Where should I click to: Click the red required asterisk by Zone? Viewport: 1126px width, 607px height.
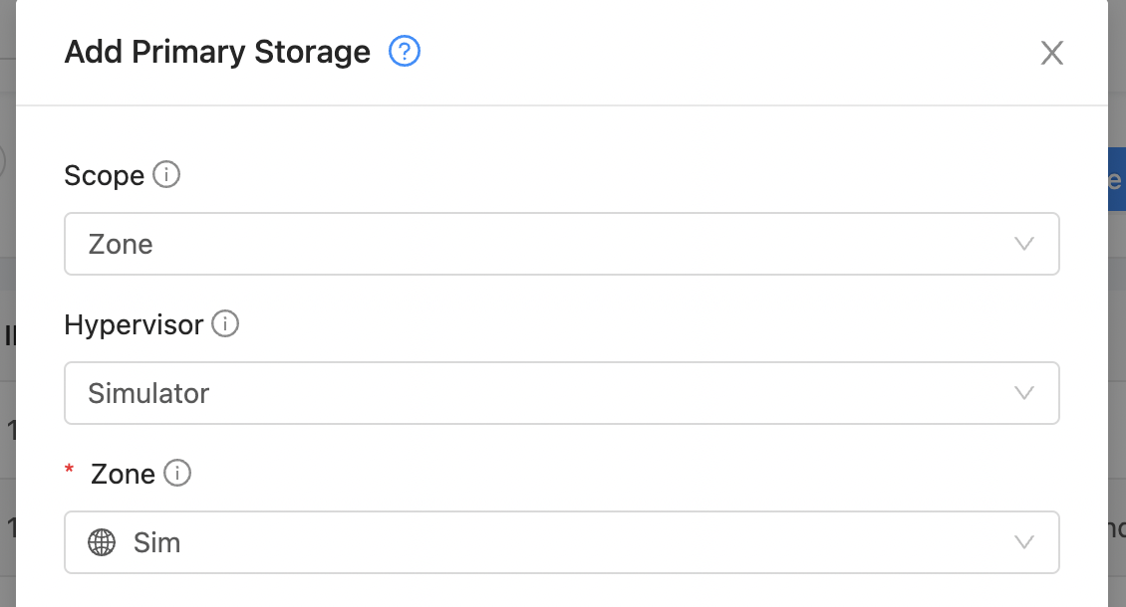pos(69,470)
